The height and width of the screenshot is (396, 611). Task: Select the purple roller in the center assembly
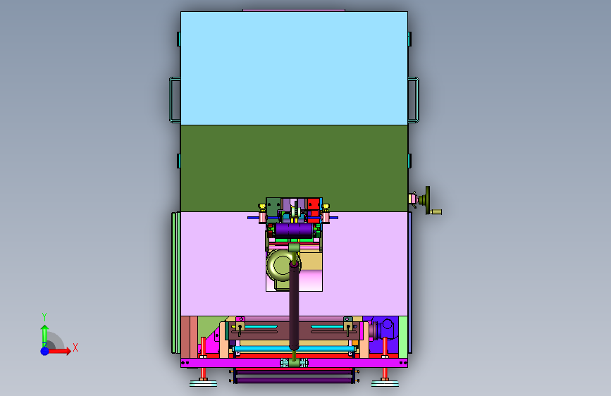click(x=294, y=230)
